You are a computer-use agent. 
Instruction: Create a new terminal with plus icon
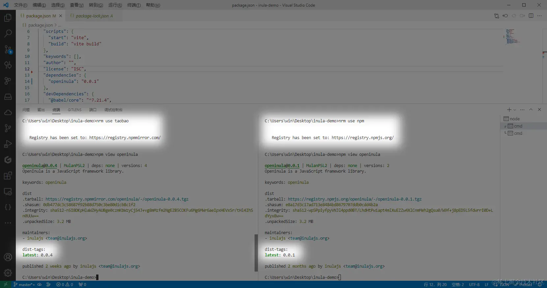click(x=509, y=109)
